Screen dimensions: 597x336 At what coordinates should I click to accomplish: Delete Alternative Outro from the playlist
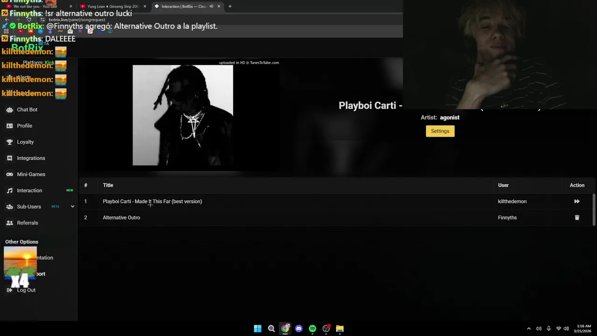tap(577, 217)
